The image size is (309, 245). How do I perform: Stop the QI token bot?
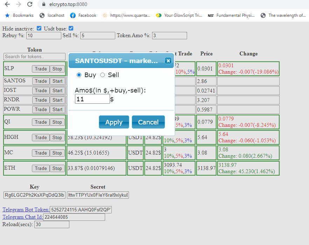(57, 122)
